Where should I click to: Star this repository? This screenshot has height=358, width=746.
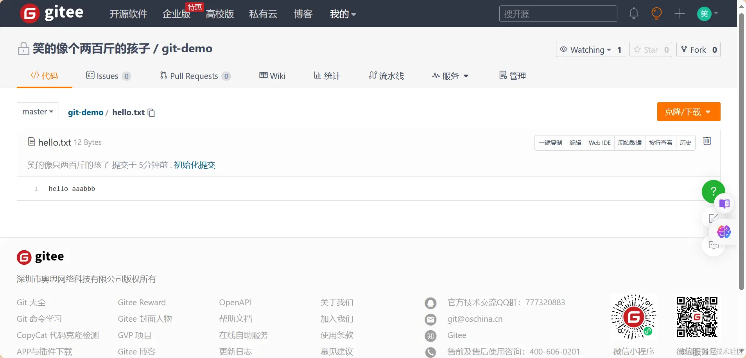pos(646,50)
